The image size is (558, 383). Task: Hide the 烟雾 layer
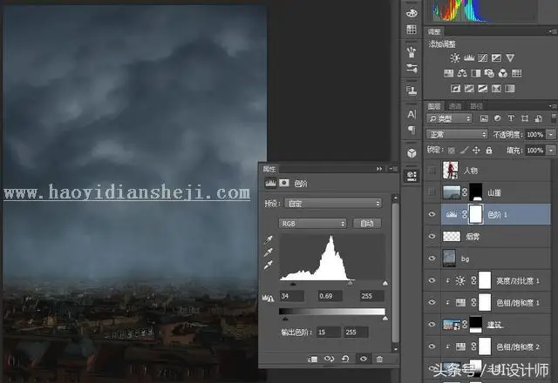tap(432, 236)
